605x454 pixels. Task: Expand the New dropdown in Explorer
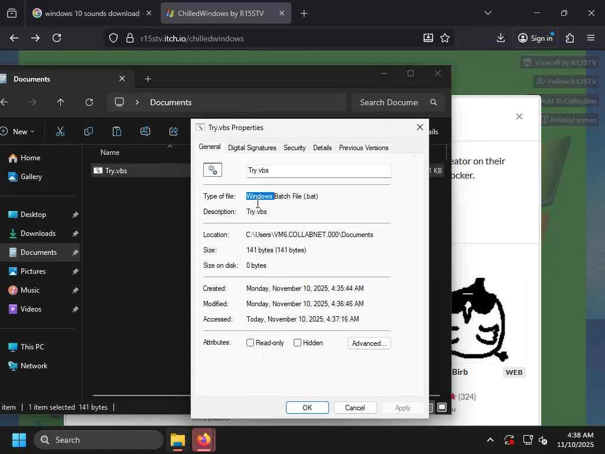tap(18, 132)
